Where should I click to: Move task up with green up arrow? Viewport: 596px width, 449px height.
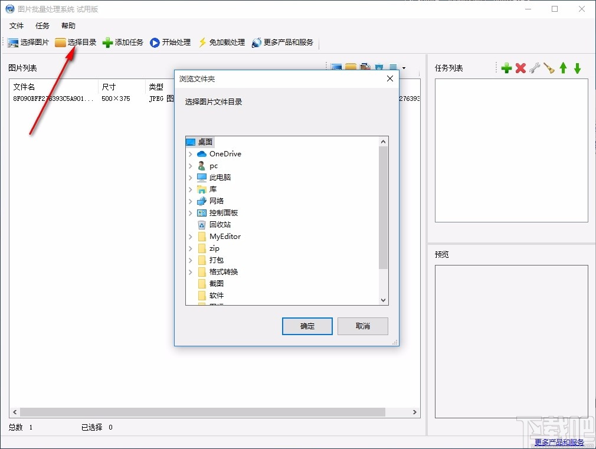tap(564, 67)
